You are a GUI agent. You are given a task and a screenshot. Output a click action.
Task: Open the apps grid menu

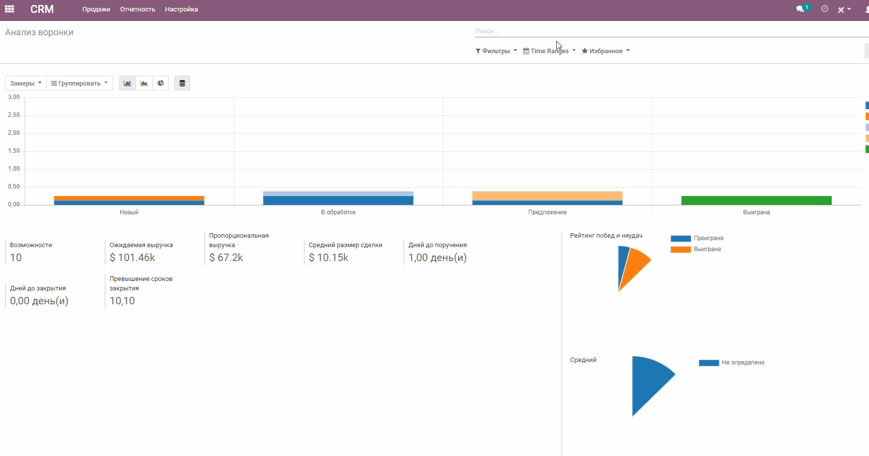point(9,9)
